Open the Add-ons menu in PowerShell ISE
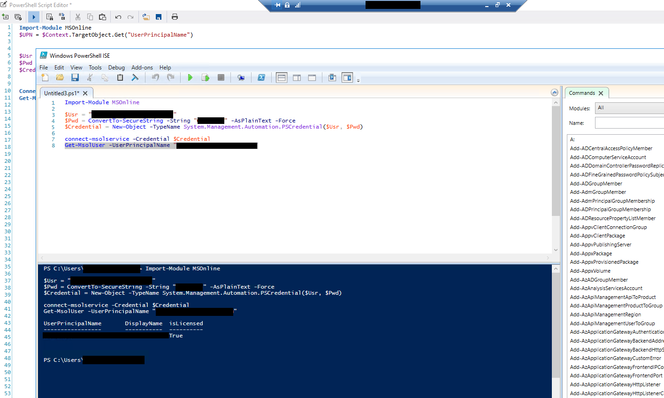Viewport: 664px width, 398px height. pos(142,68)
